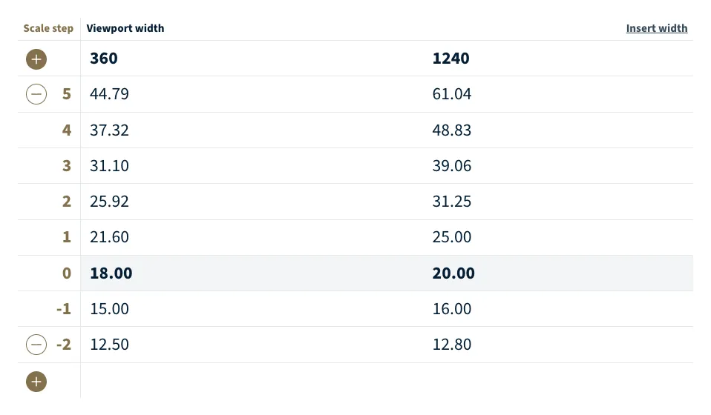
Task: Click the Viewport width column header
Action: pyautogui.click(x=125, y=28)
